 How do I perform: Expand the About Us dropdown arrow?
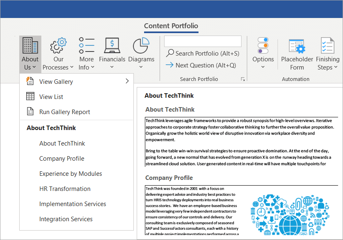(34, 67)
